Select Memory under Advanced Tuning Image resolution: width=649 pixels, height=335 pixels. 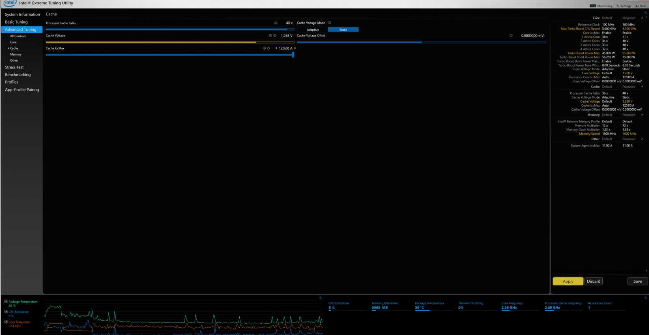coord(16,54)
